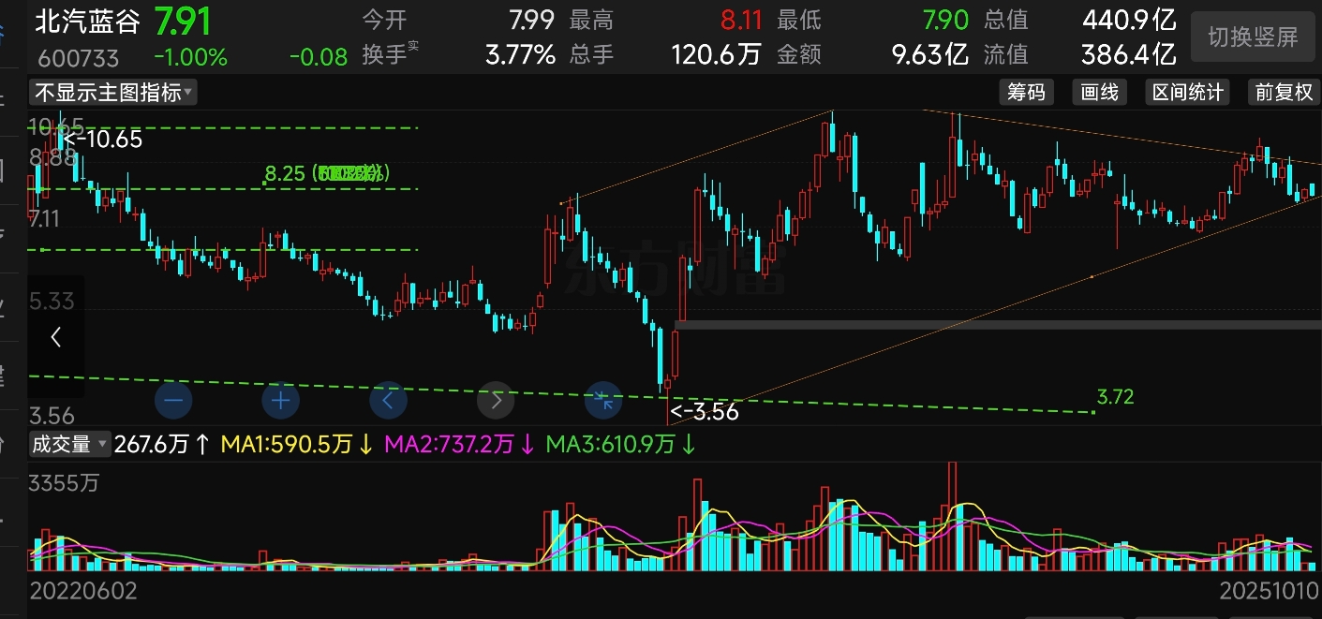Click price change -0.08
The image size is (1322, 619).
(x=319, y=57)
